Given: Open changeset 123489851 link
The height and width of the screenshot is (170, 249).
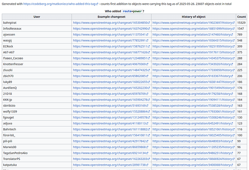Looking at the screenshot, I should click(x=111, y=58).
